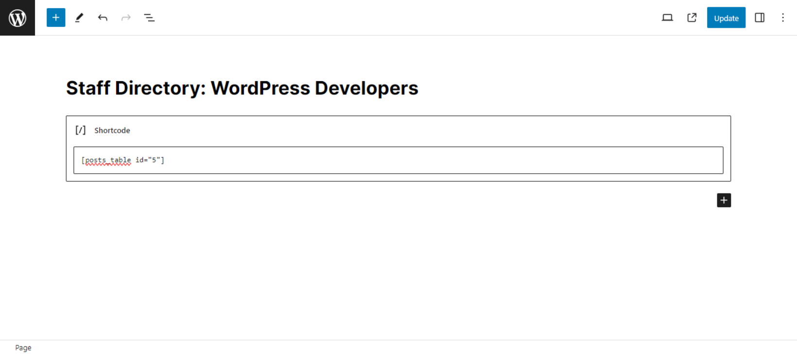Screen dimensions: 797x354
Task: Toggle the block inserter plus button
Action: point(56,18)
